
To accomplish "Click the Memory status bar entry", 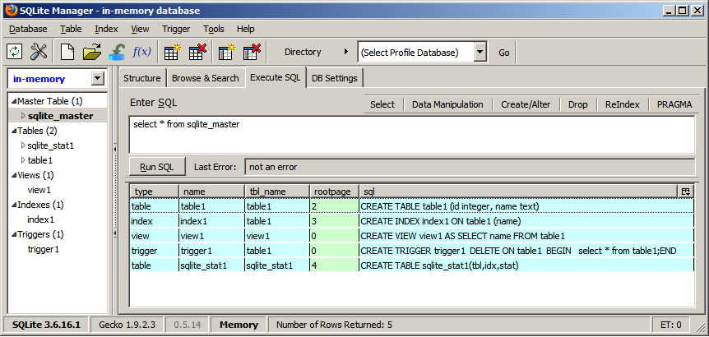I will (x=239, y=325).
